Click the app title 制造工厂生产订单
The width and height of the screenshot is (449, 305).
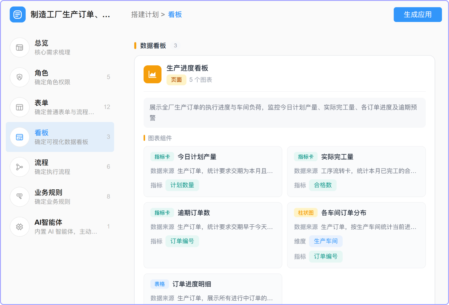(70, 14)
